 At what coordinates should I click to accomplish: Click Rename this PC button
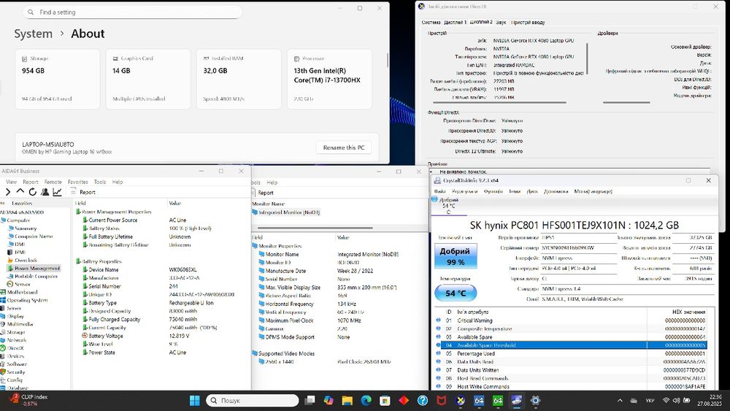pyautogui.click(x=344, y=147)
